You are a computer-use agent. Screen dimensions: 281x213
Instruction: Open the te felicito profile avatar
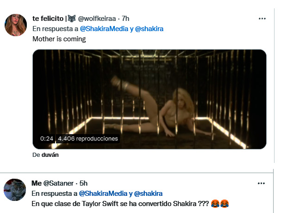click(16, 25)
